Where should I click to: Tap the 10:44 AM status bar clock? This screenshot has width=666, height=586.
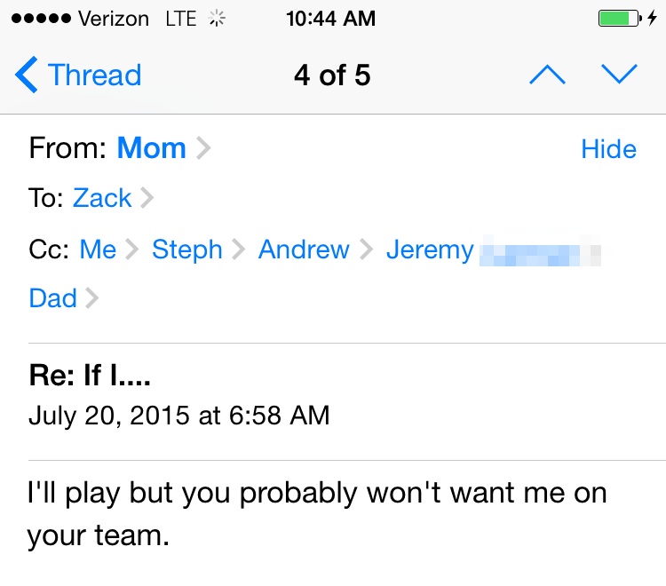tap(331, 19)
